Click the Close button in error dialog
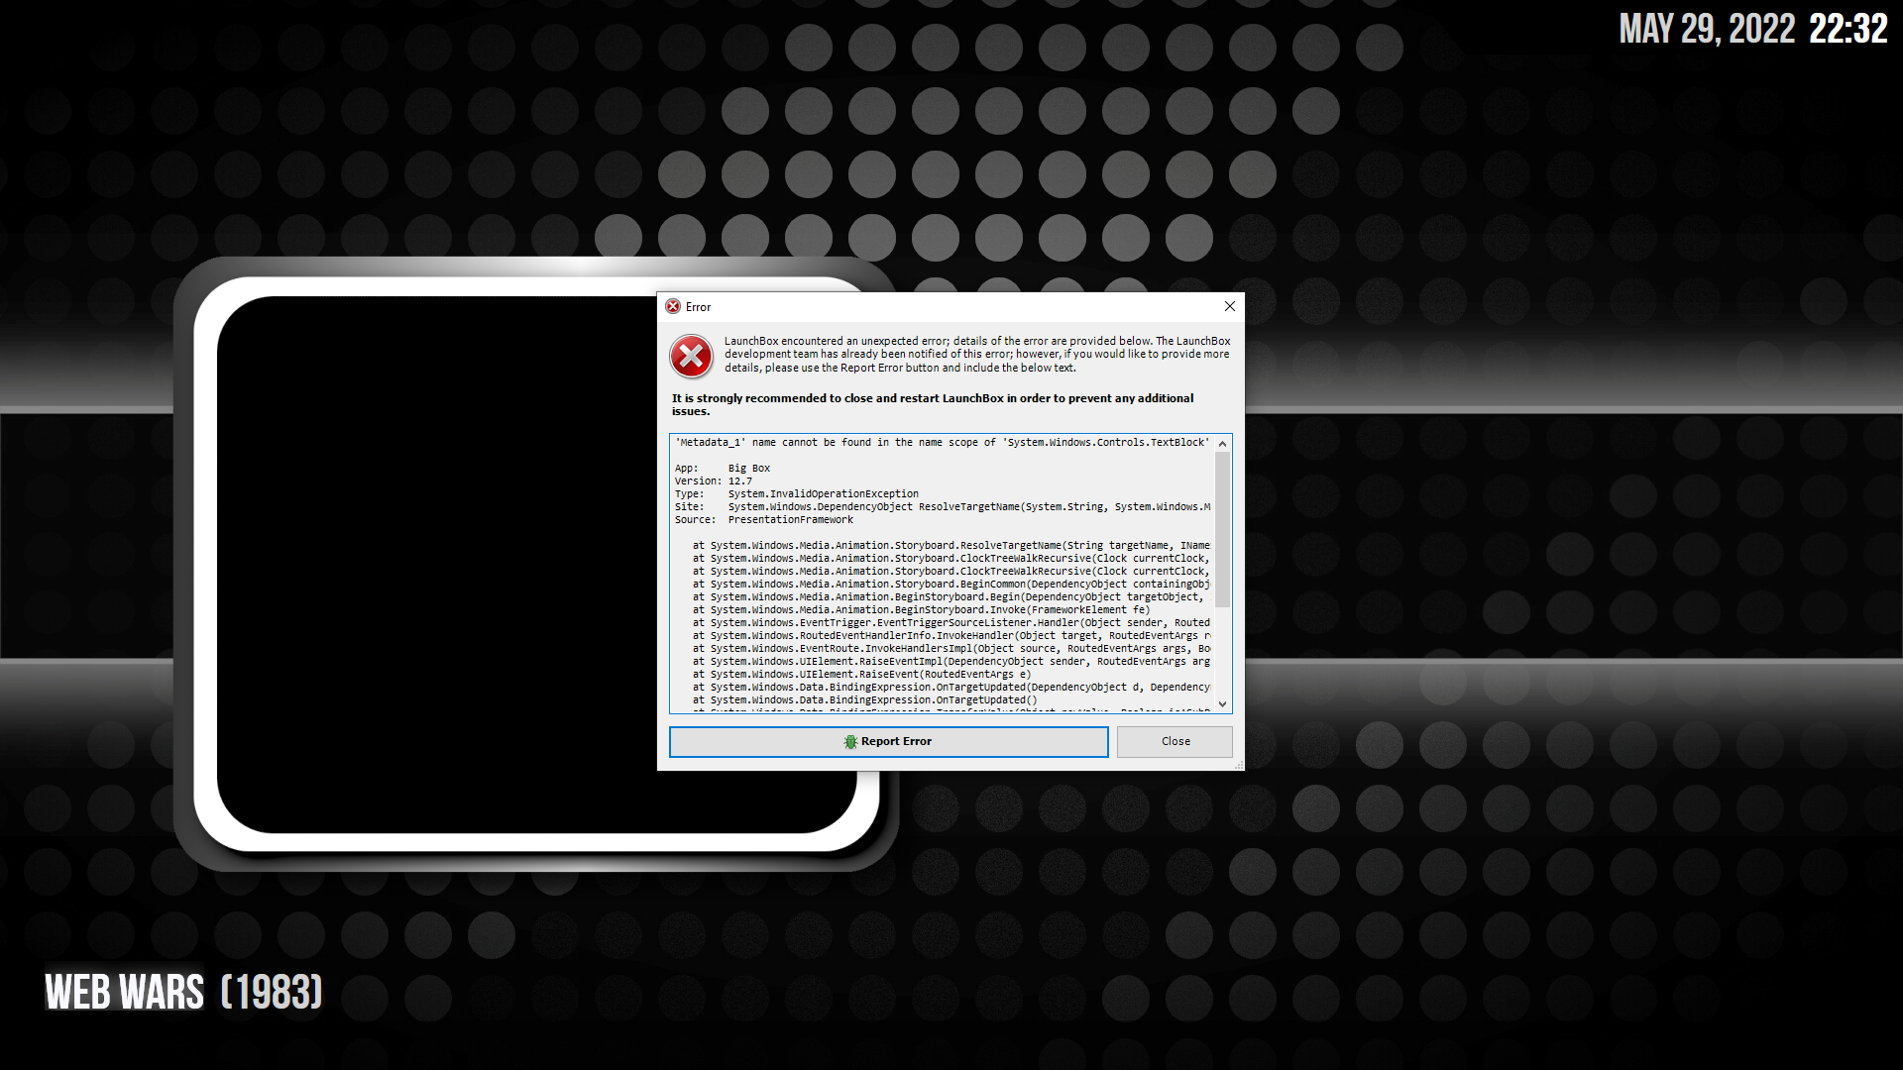This screenshot has height=1070, width=1903. pyautogui.click(x=1175, y=741)
